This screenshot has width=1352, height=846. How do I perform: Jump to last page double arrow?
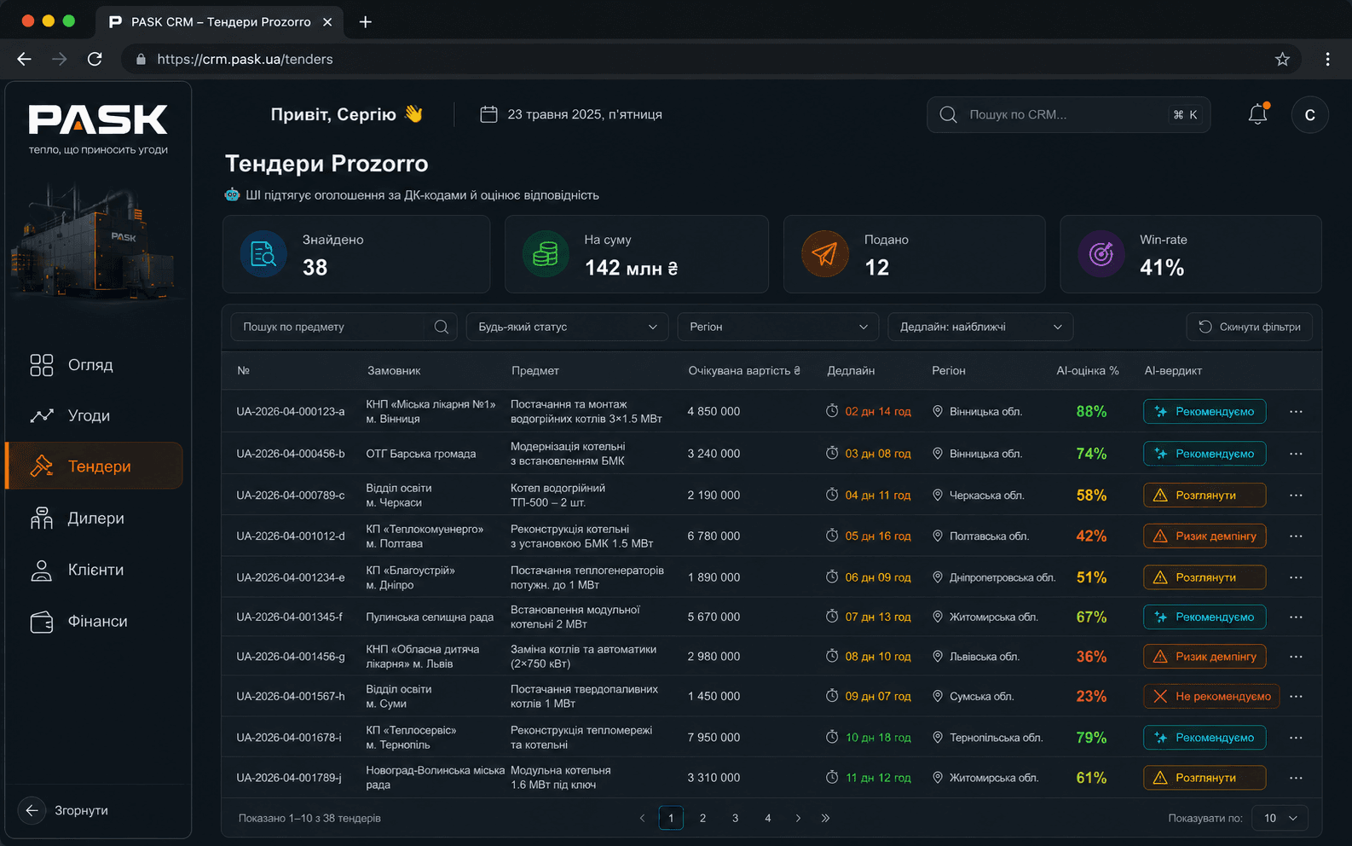click(825, 818)
